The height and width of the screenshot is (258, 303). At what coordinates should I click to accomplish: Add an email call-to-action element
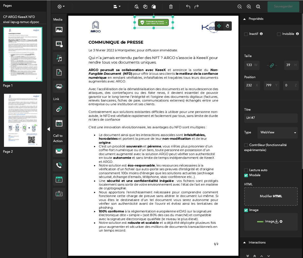(x=59, y=151)
